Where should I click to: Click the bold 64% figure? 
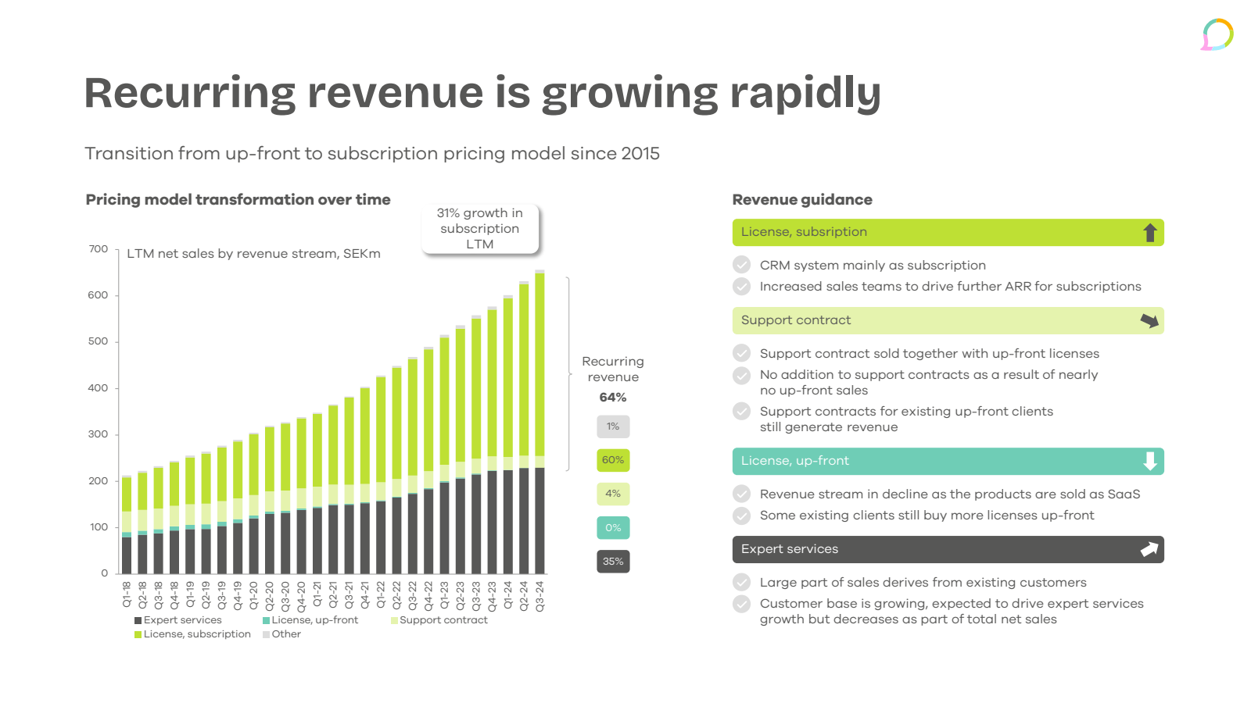613,398
